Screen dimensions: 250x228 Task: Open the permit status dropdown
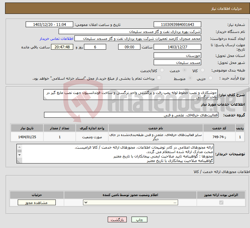131,202
